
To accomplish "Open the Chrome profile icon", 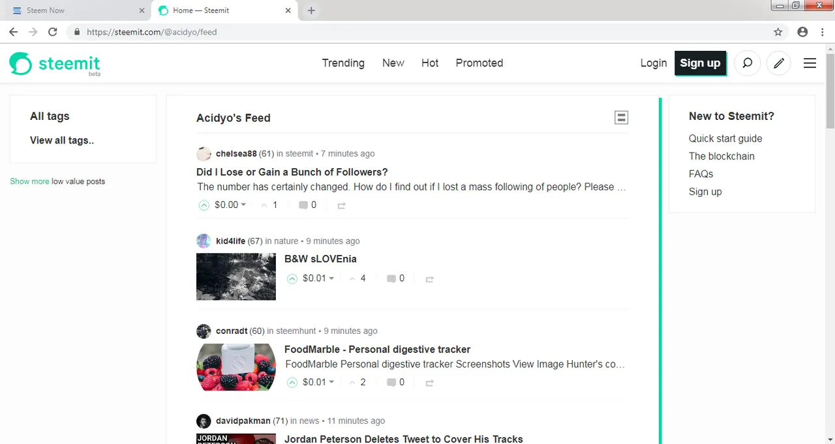I will [x=802, y=31].
